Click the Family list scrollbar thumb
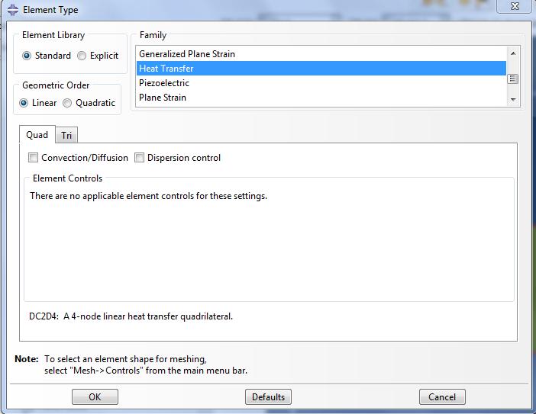The width and height of the screenshot is (536, 414). (x=513, y=79)
